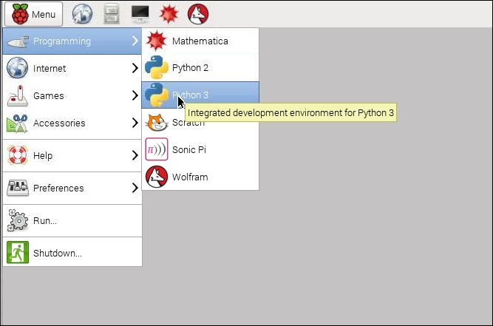
Task: Launch the terminal monitor icon in the taskbar
Action: click(x=140, y=14)
